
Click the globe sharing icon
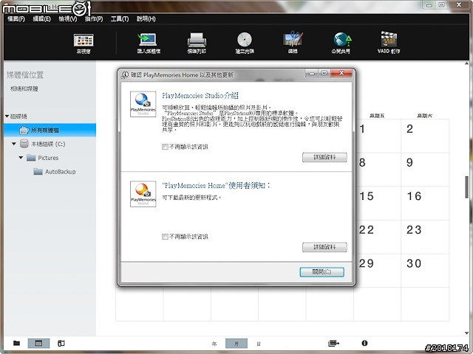pyautogui.click(x=341, y=41)
